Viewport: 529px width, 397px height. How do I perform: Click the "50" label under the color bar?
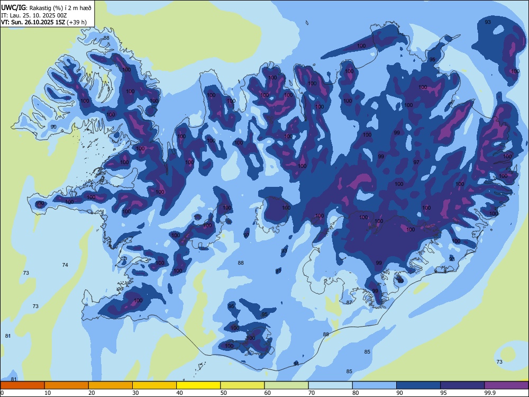pos(224,393)
